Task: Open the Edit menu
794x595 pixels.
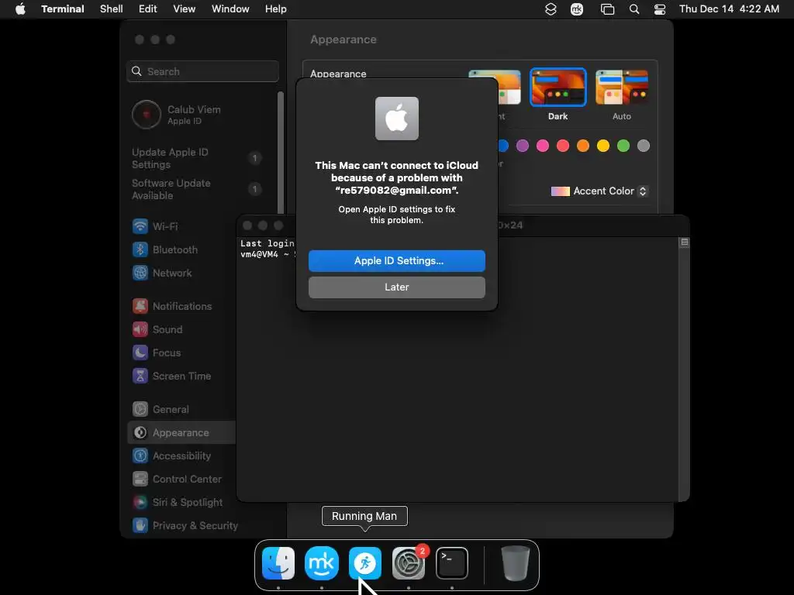Action: [x=148, y=9]
